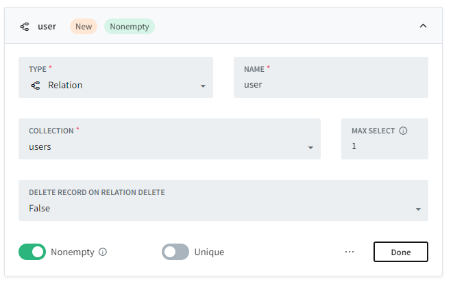Click the green Nonempty badge in header
Screen dimensions: 453x286
pyautogui.click(x=130, y=27)
